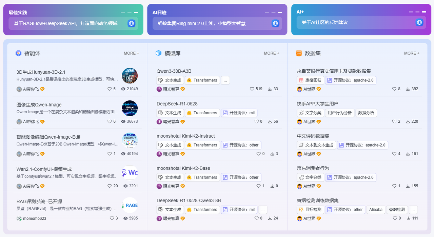Image resolution: width=434 pixels, height=237 pixels.
Task: Click download icon on Kimi-K2-Base row
Action: coord(272,186)
